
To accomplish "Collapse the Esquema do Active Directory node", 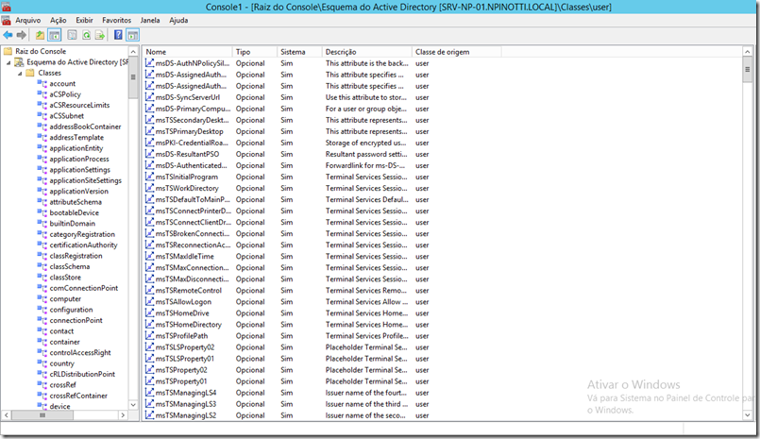I will (x=8, y=62).
